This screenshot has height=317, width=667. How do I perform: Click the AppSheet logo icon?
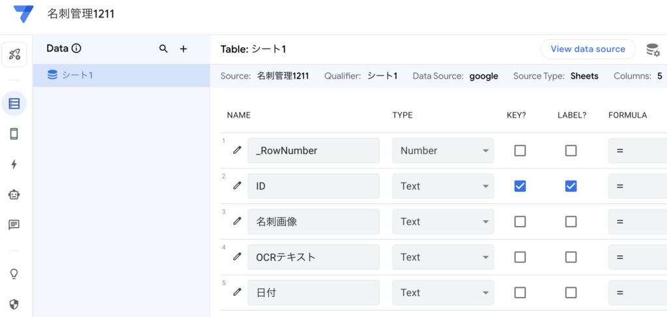click(x=23, y=14)
